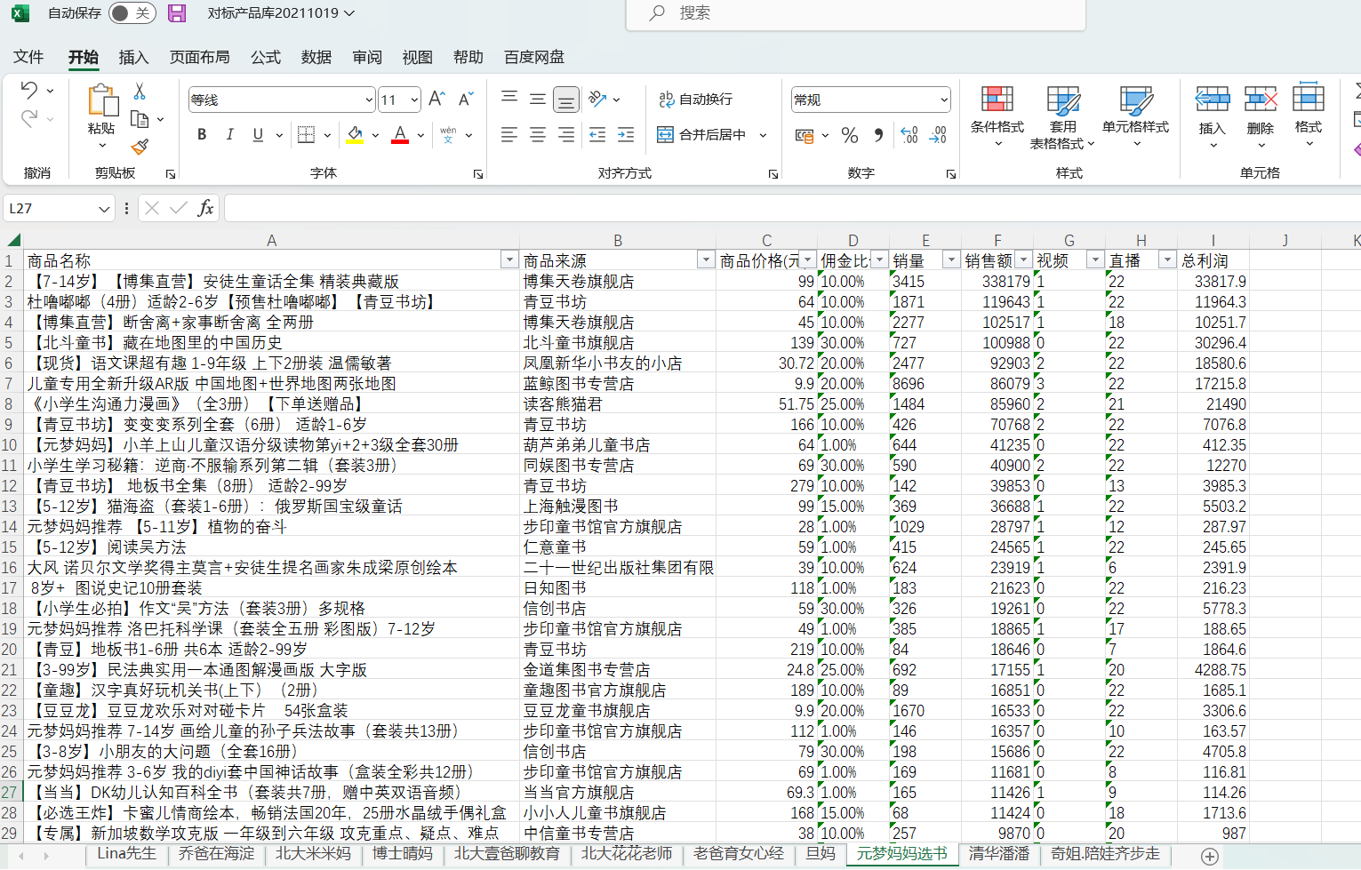Image resolution: width=1361 pixels, height=870 pixels.
Task: Apply percent style format
Action: [x=850, y=135]
